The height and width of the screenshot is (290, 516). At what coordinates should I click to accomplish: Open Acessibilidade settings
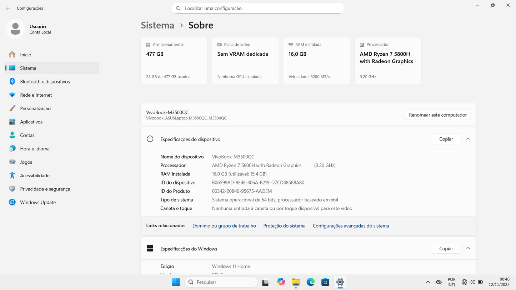[x=35, y=175]
